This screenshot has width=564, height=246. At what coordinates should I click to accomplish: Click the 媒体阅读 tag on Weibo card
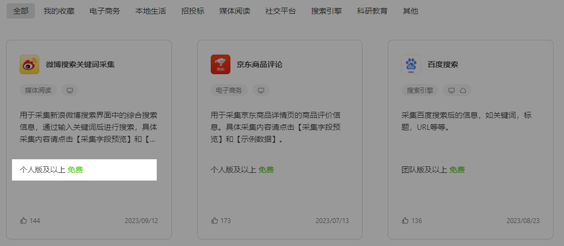pos(38,90)
